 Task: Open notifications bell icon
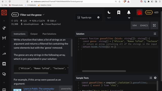pyautogui.click(x=129, y=12)
